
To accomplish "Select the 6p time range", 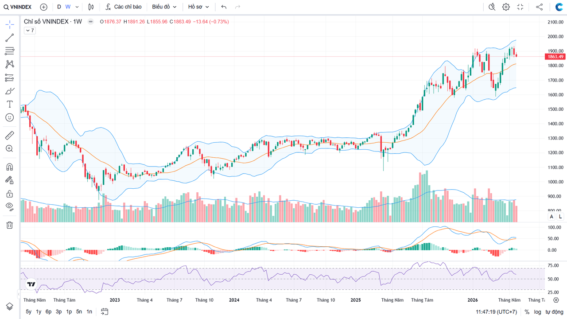I will click(49, 311).
